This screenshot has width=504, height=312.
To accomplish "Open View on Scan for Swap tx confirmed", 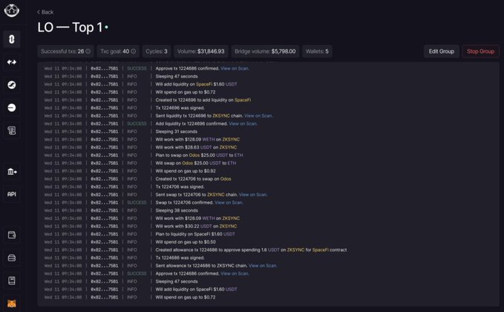I will [x=229, y=203].
